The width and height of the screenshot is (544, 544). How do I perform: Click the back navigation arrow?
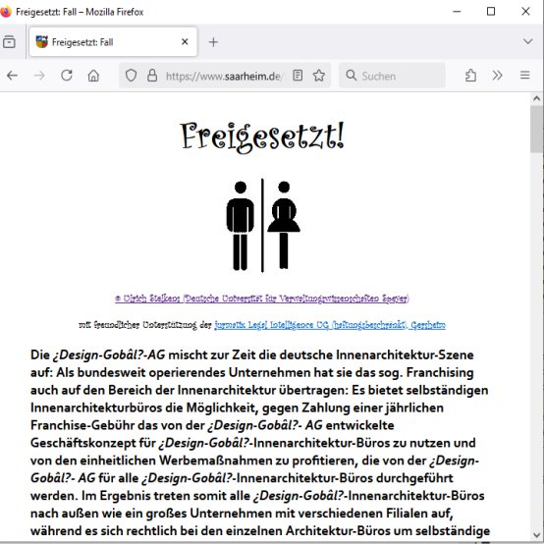tap(12, 76)
